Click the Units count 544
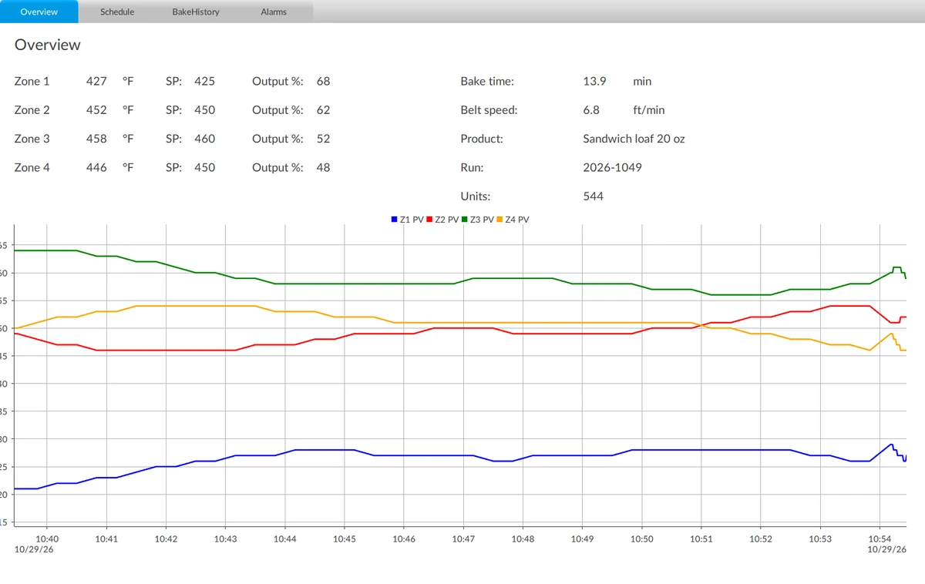Screen dimensions: 925x584 594,196
